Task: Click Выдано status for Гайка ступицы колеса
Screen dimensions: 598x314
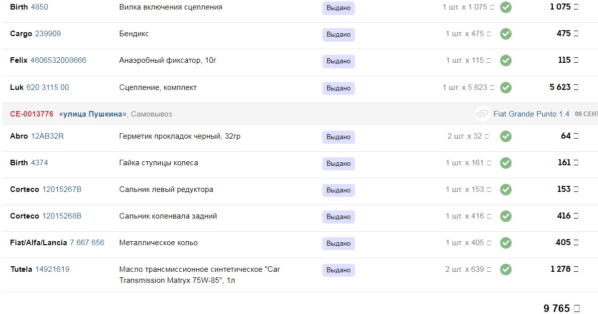Action: tap(338, 164)
